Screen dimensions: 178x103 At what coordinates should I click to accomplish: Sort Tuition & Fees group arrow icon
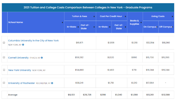(94, 16)
